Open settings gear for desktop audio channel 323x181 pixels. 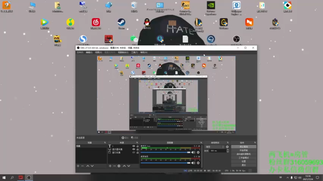point(198,163)
